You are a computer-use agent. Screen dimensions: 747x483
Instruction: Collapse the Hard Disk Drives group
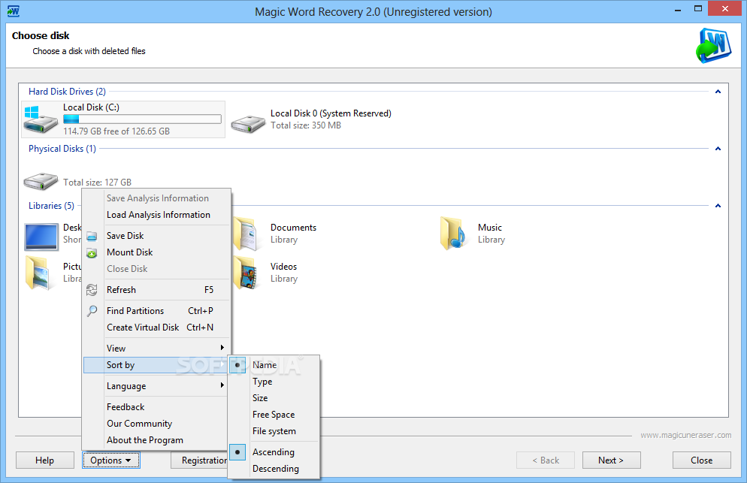[x=718, y=92]
